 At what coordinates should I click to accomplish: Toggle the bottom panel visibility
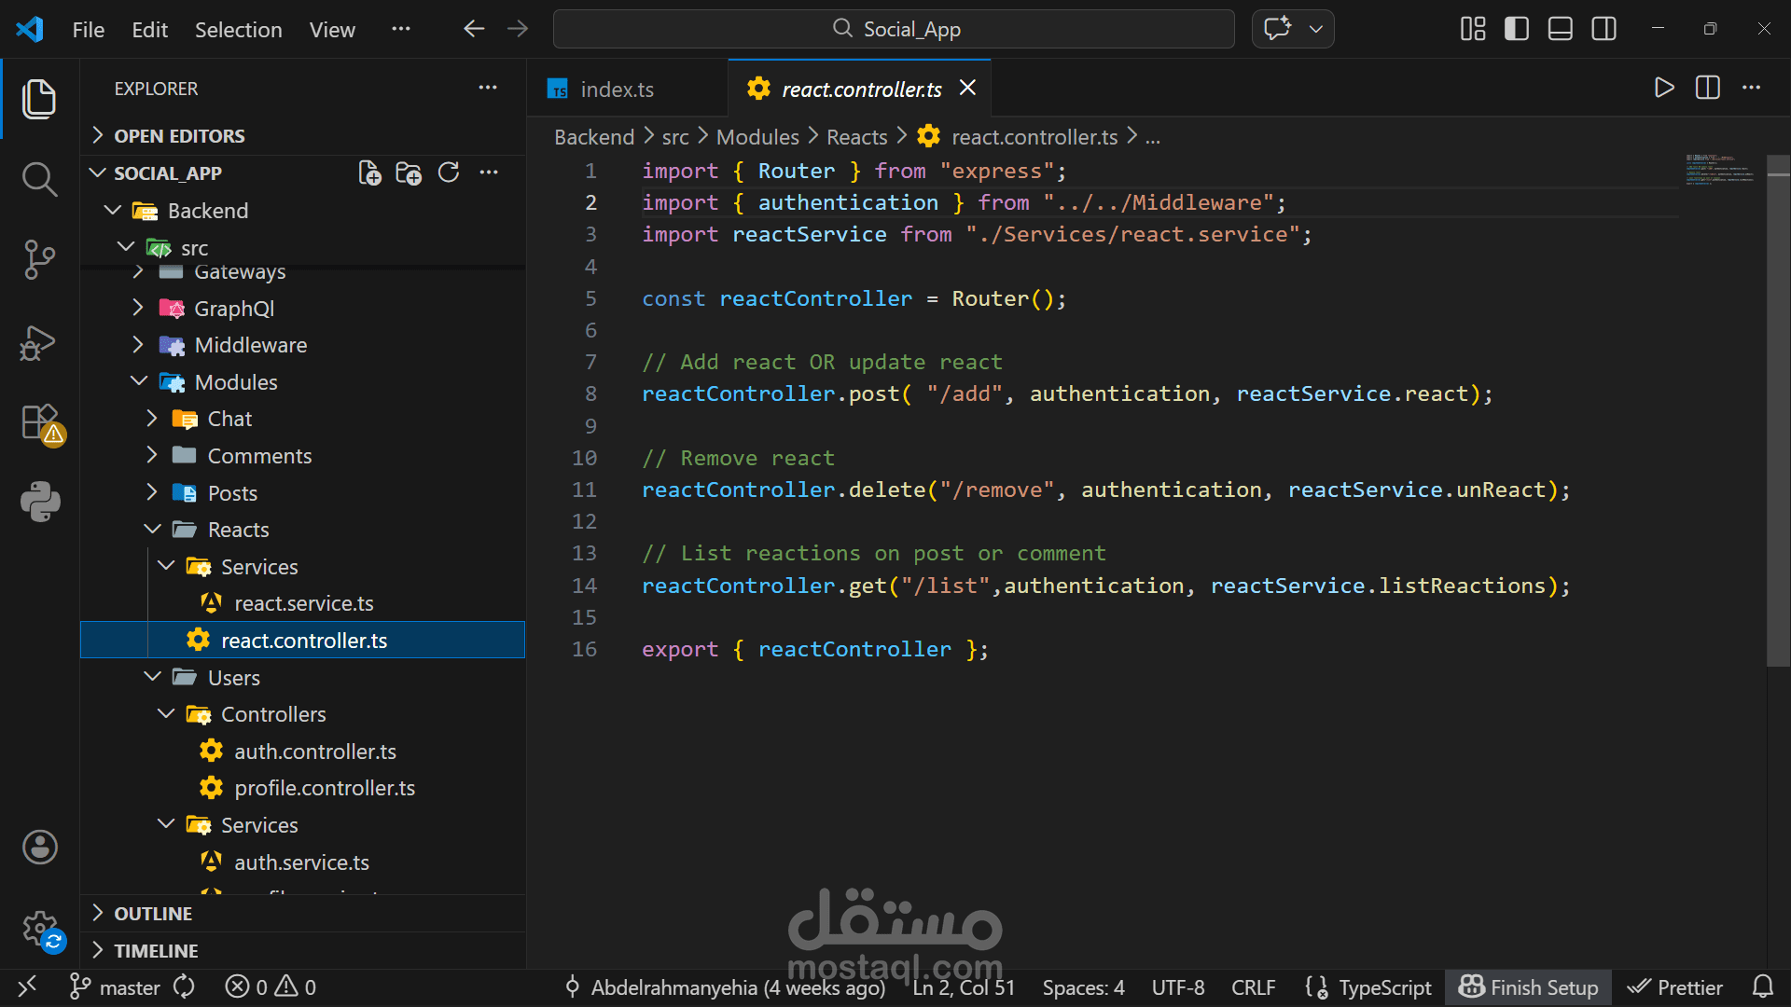[x=1560, y=29]
